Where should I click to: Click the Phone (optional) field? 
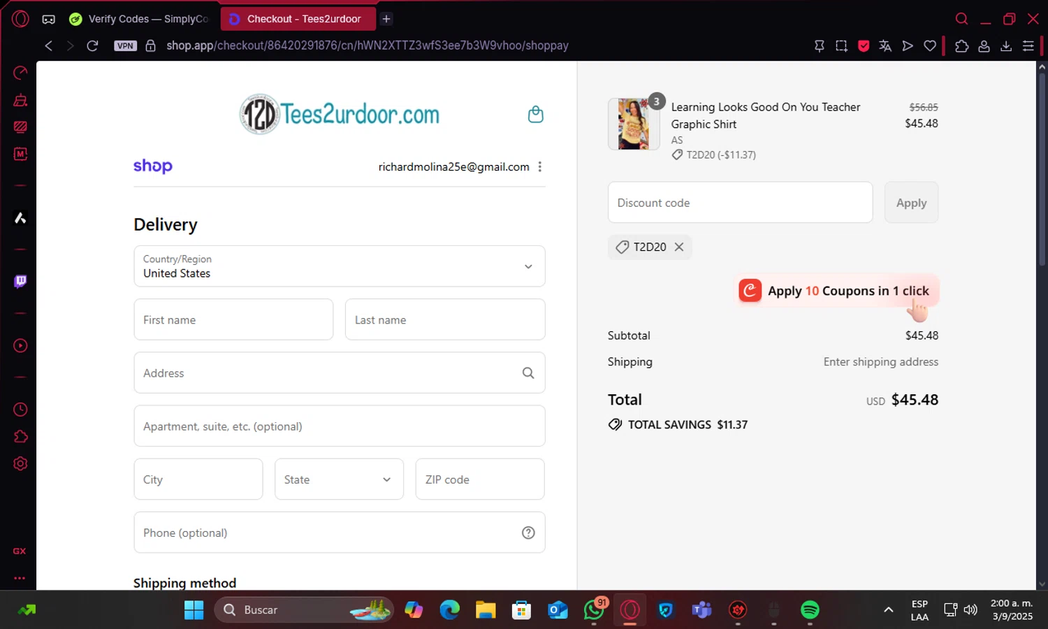point(340,532)
